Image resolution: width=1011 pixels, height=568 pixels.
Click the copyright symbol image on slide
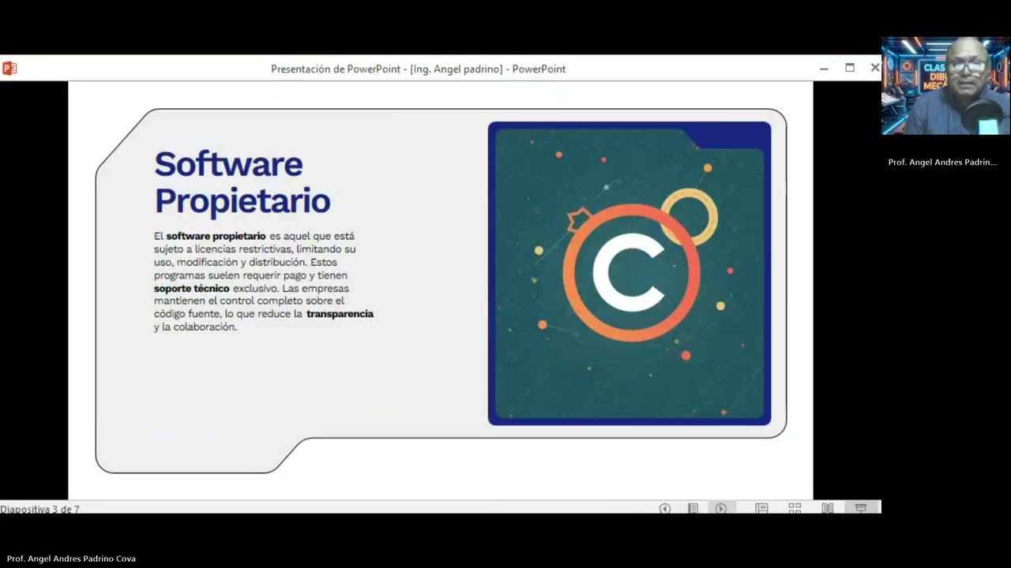pyautogui.click(x=630, y=273)
